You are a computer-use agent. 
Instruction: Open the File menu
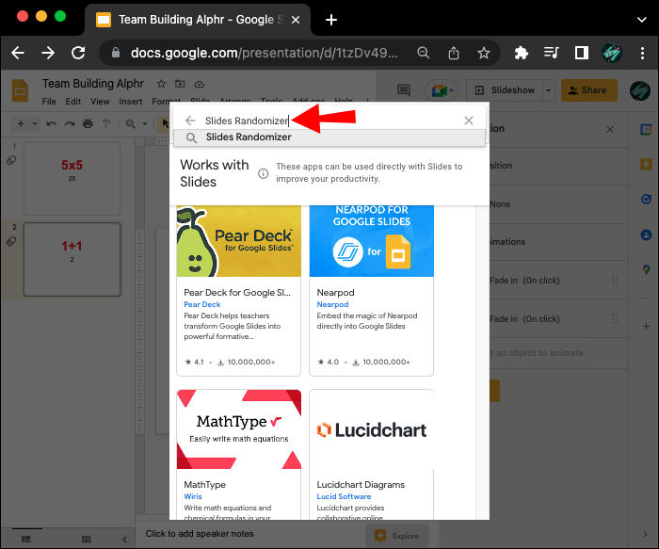(49, 102)
